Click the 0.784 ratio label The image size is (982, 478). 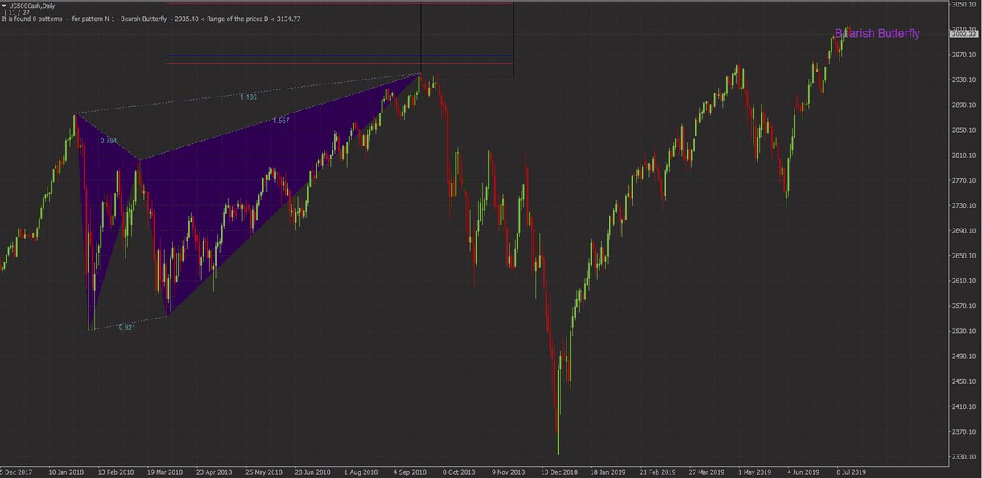109,141
